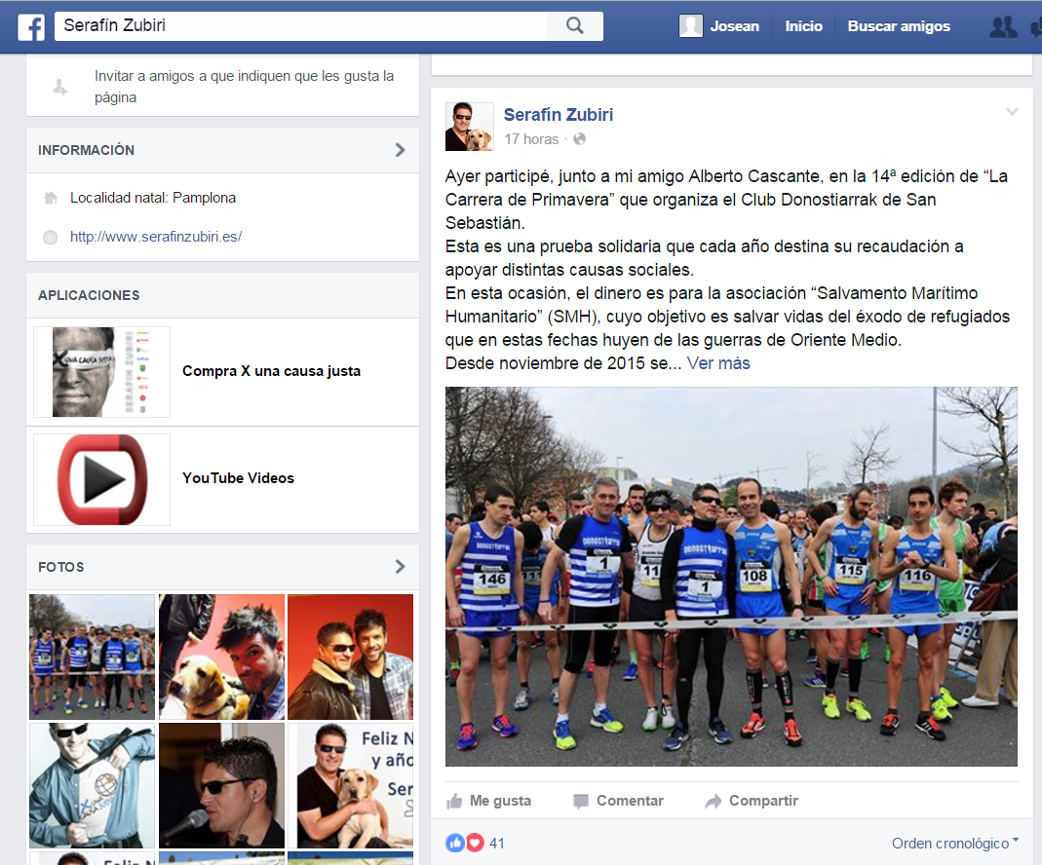The width and height of the screenshot is (1042, 865).
Task: Open the Información section header
Action: [x=222, y=150]
